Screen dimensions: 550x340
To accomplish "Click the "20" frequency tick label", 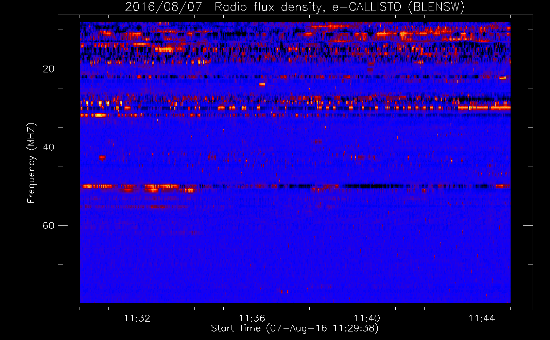I will pyautogui.click(x=49, y=69).
